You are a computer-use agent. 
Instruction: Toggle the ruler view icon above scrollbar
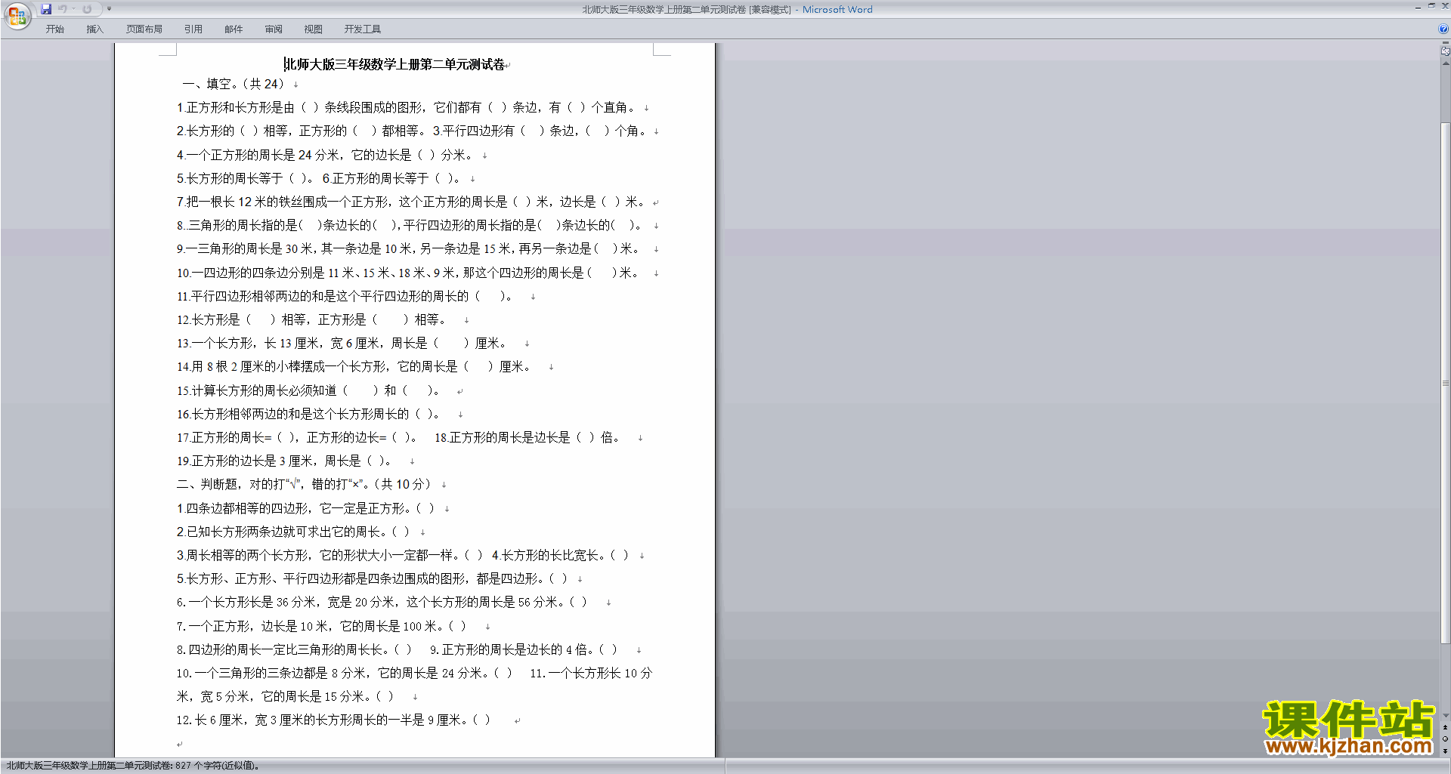click(1445, 51)
